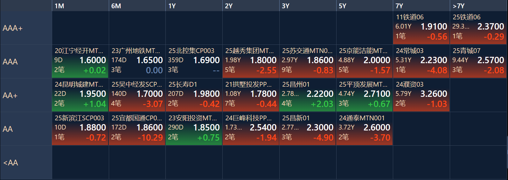Open bond tile 25昌州01

tap(308, 95)
